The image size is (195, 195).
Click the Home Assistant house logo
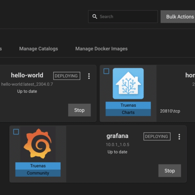[128, 84]
